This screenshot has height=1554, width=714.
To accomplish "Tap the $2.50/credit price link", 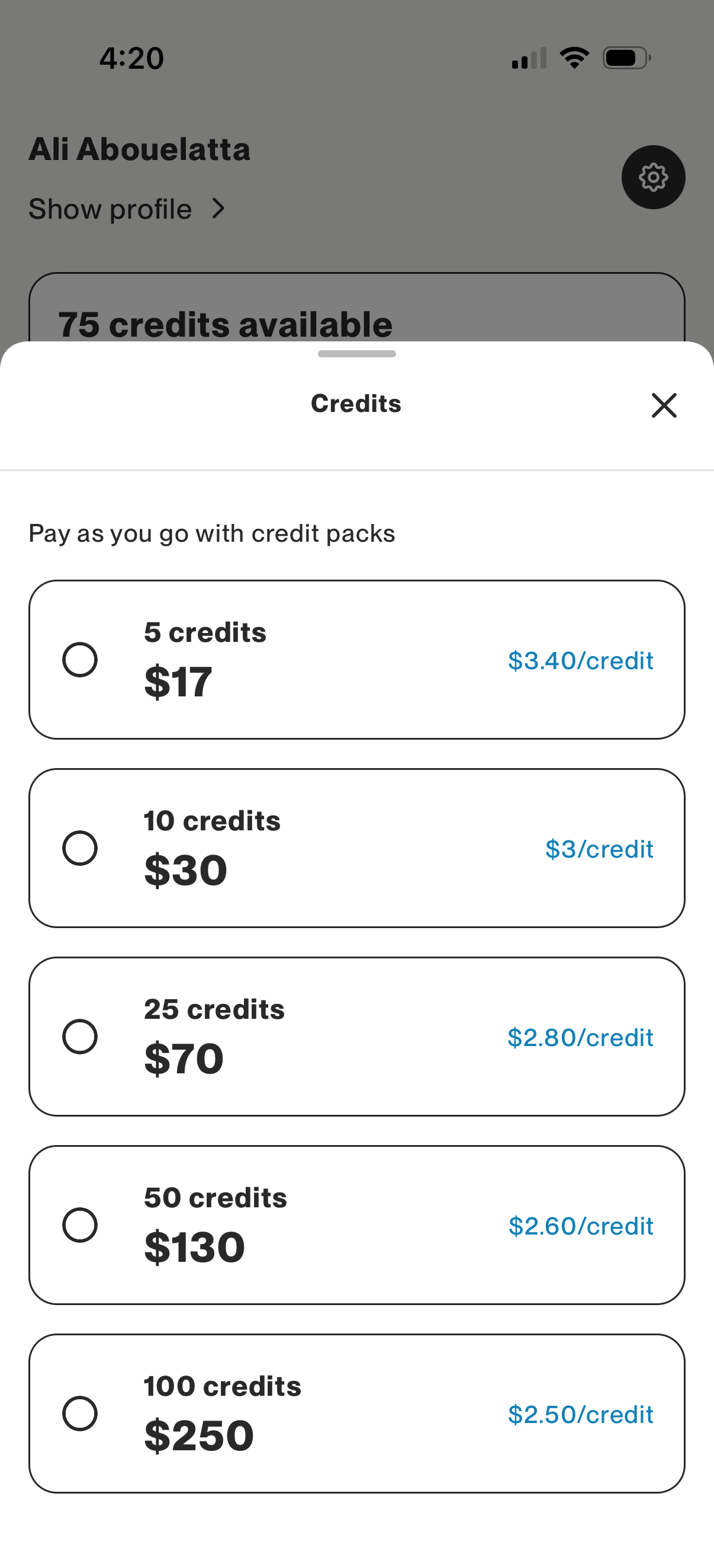I will (581, 1414).
